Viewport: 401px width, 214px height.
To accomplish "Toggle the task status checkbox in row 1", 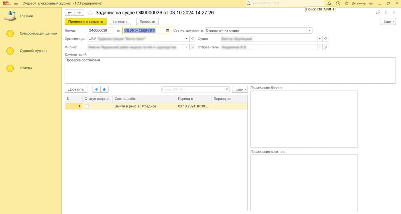I will tap(87, 106).
